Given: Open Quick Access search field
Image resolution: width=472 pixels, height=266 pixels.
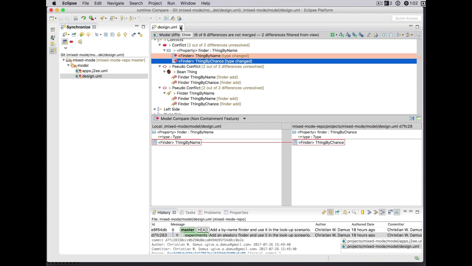Looking at the screenshot, I should (406, 18).
